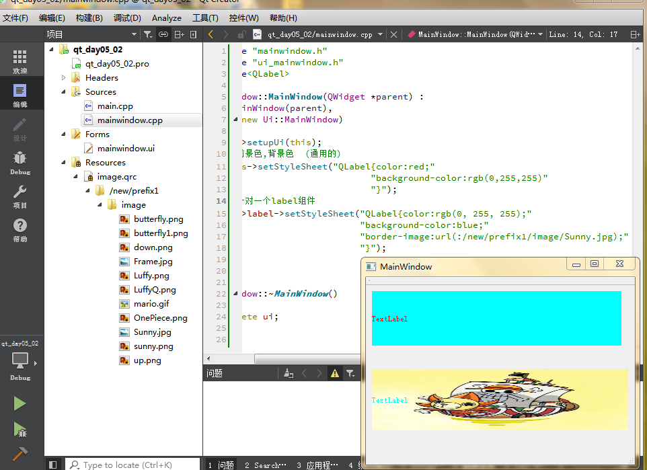Open the Debug (调试) menu
Image resolution: width=647 pixels, height=470 pixels.
point(127,17)
